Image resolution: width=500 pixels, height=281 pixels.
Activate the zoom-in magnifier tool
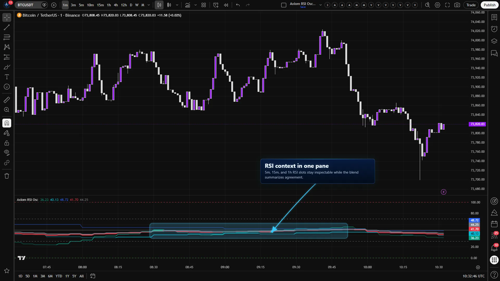click(7, 110)
